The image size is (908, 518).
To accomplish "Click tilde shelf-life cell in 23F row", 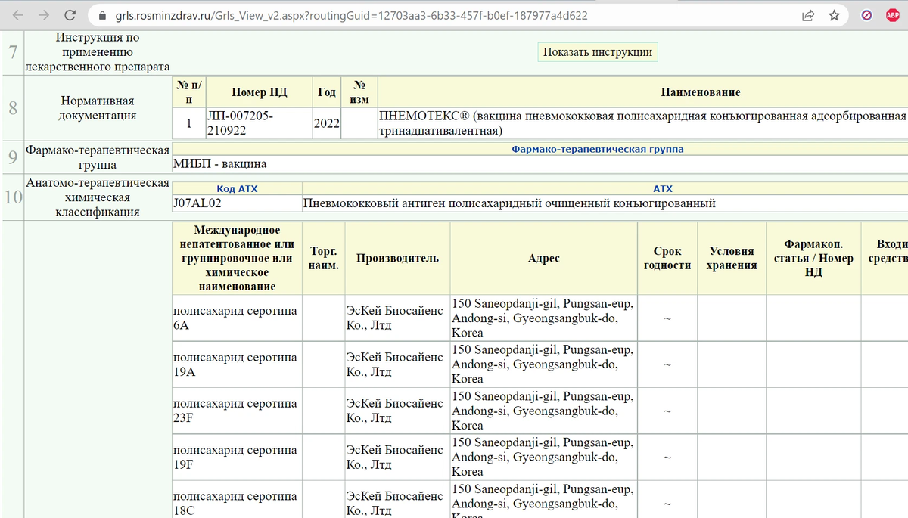I will point(667,411).
